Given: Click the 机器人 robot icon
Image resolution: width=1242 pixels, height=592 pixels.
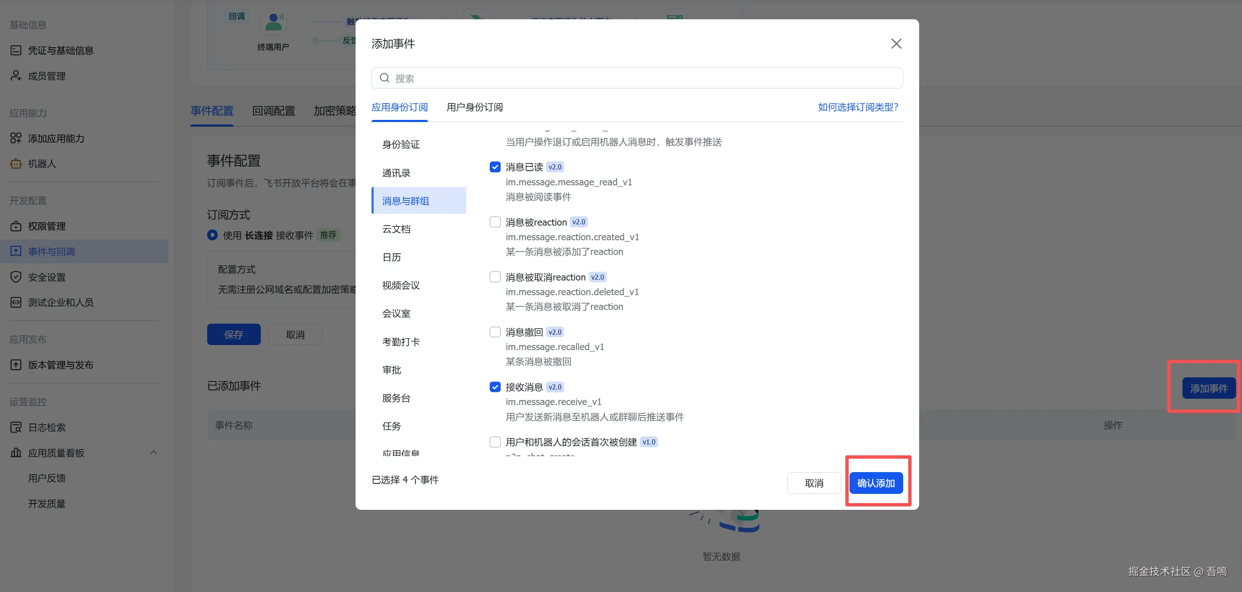Looking at the screenshot, I should tap(16, 164).
